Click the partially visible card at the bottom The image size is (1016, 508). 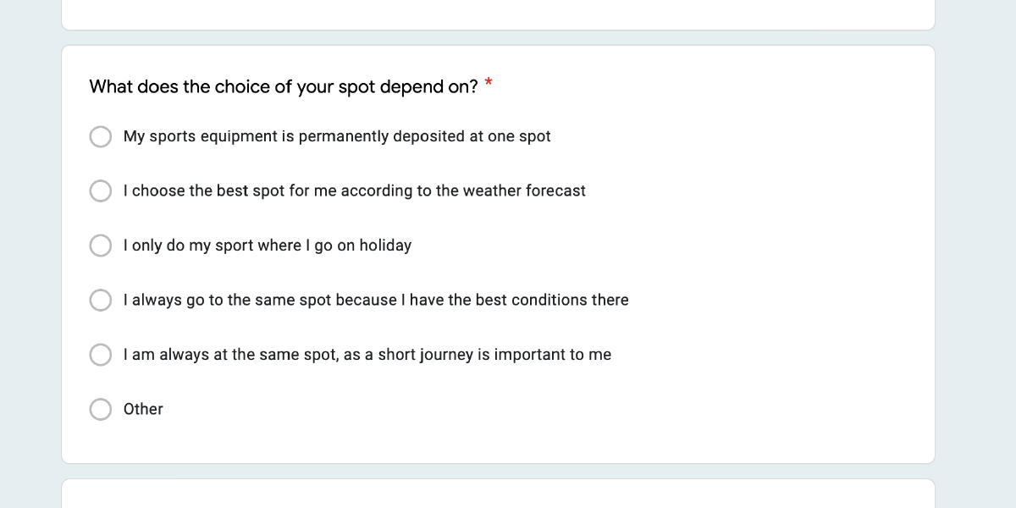(x=498, y=495)
